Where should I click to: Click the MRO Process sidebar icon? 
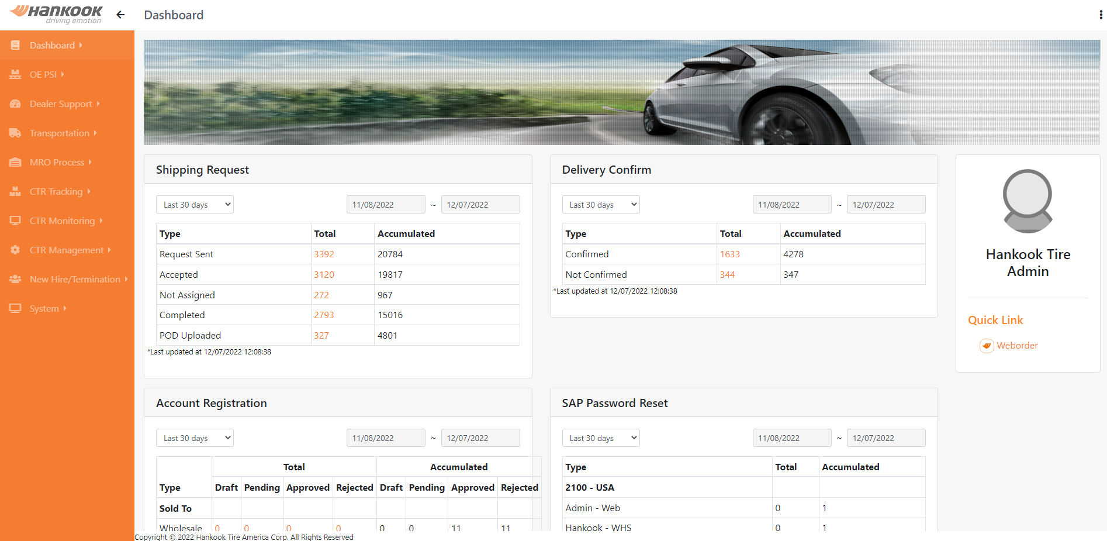15,162
